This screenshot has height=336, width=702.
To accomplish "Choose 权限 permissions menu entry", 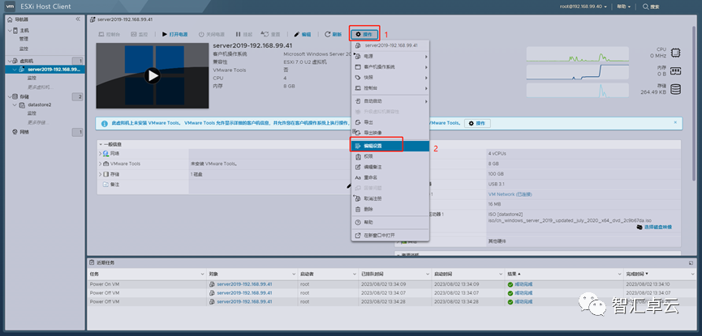I will tap(390, 157).
